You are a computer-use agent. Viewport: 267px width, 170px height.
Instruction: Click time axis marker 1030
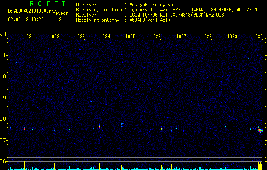(258, 36)
